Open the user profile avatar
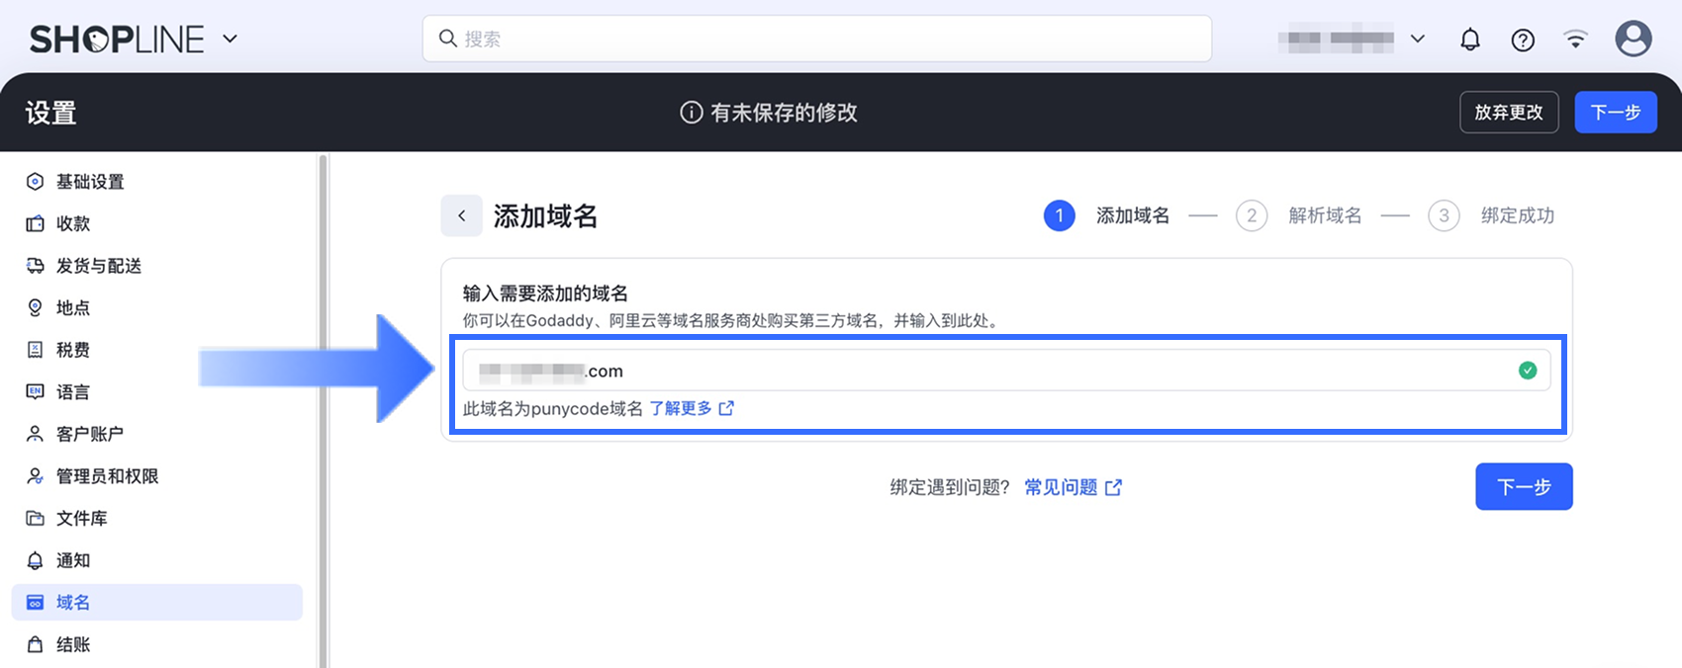 [1634, 39]
